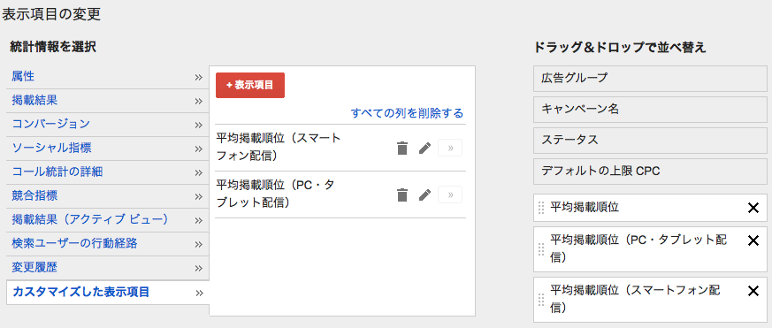Screen dimensions: 772x328
Task: Expand the コンバージョン category
Action: (x=107, y=125)
